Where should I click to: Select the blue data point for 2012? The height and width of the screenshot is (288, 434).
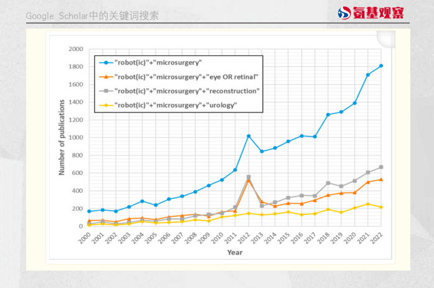pyautogui.click(x=248, y=136)
